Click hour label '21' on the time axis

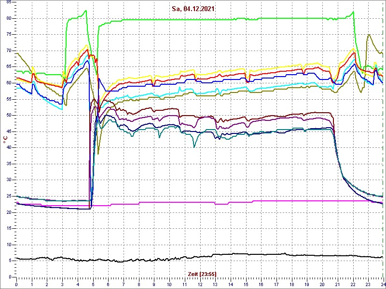coord(337,285)
